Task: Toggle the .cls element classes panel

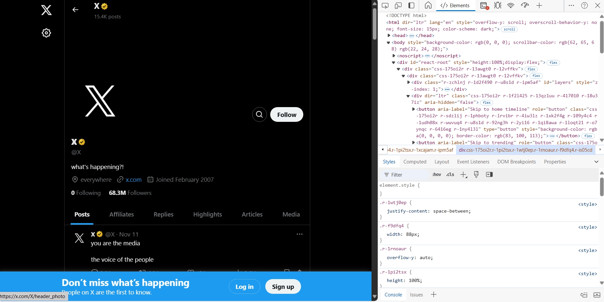Action: 450,175
